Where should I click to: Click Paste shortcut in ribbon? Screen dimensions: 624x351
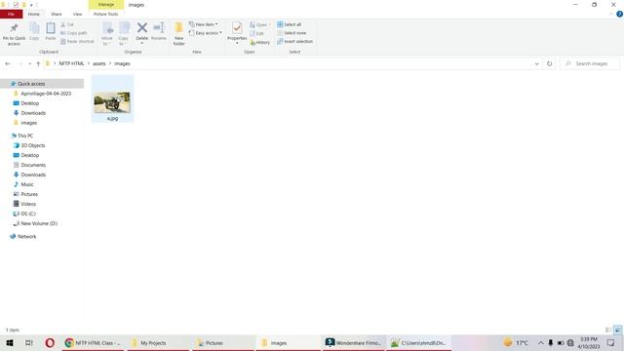77,41
